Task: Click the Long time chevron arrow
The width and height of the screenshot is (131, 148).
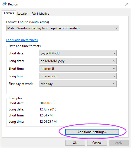Action: click(114, 76)
